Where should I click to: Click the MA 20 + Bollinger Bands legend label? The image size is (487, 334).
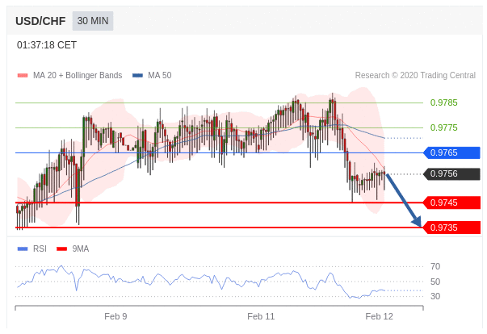coord(78,75)
